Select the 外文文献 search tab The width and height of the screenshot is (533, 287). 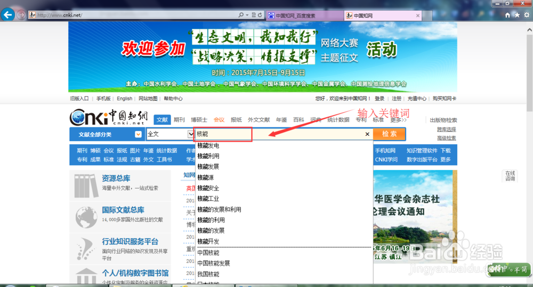point(259,120)
